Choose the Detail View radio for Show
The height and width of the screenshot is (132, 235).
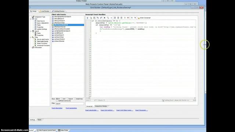click(x=75, y=99)
